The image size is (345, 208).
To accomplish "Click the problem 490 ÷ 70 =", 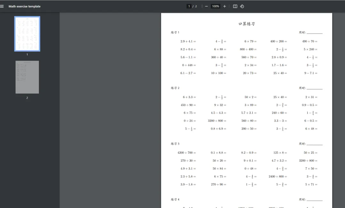I will tap(310, 41).
